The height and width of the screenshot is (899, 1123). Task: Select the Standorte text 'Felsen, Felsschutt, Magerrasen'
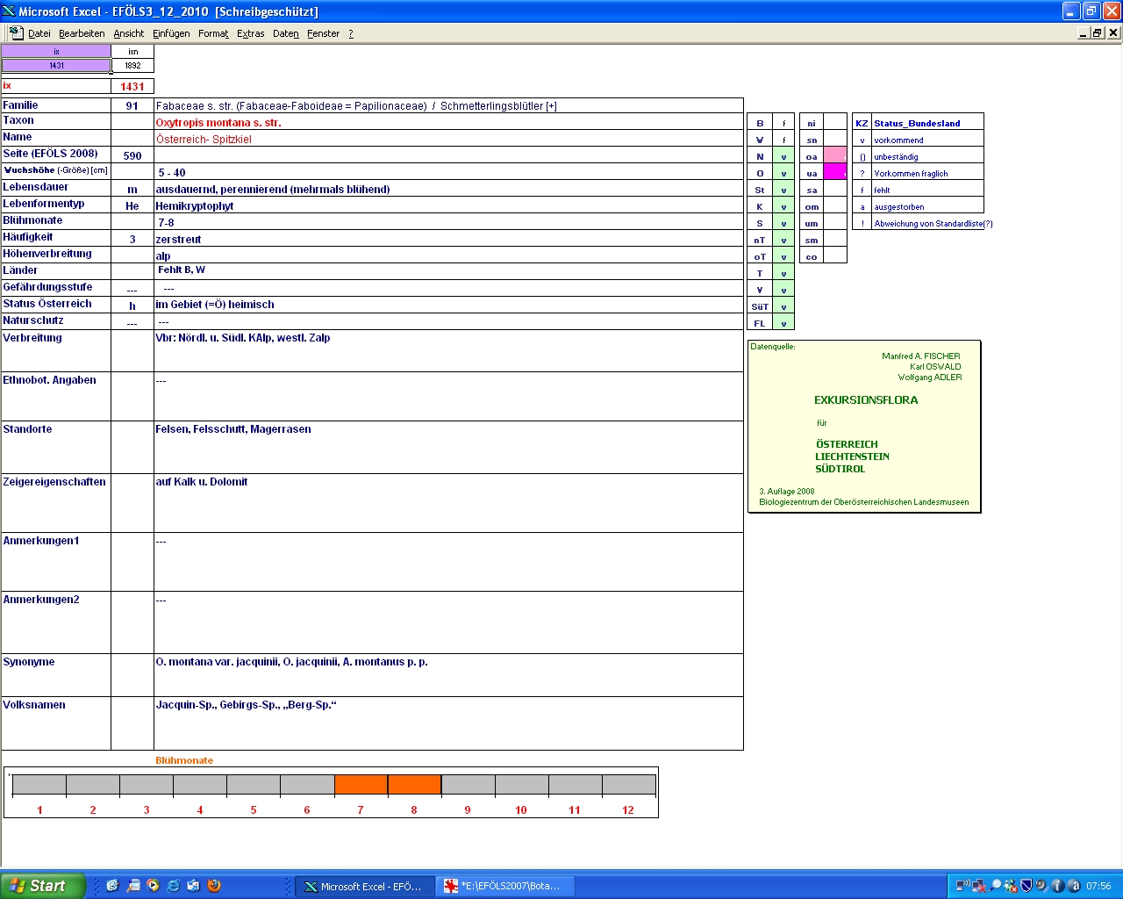point(233,428)
